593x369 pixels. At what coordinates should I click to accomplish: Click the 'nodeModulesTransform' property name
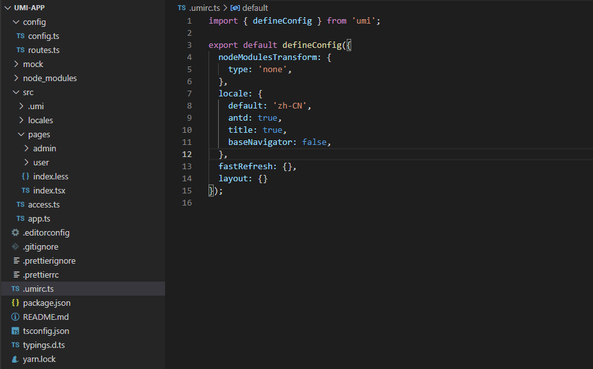pos(267,57)
